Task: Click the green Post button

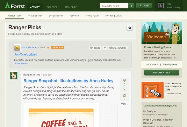Action: click(144, 6)
